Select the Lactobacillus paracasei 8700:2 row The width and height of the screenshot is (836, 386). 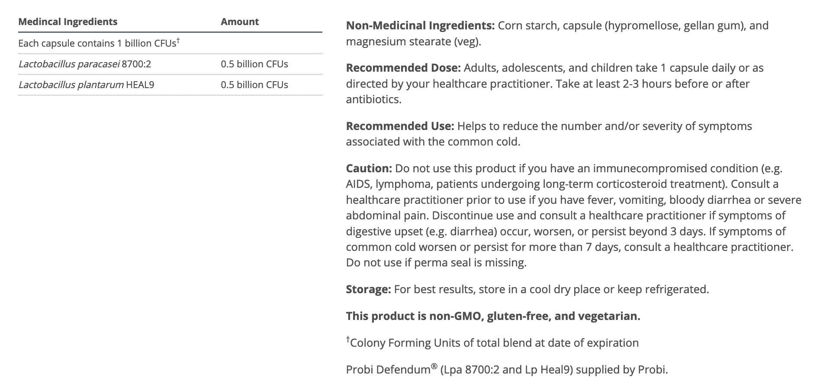(84, 64)
